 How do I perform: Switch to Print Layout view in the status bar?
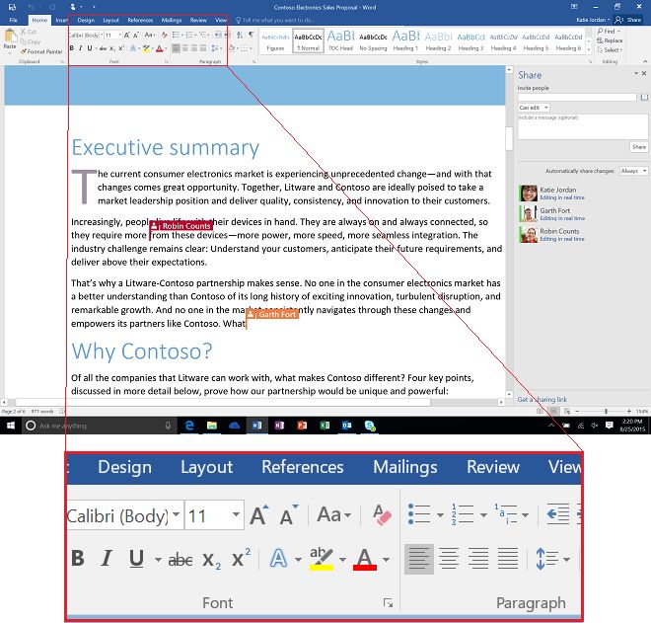(553, 411)
